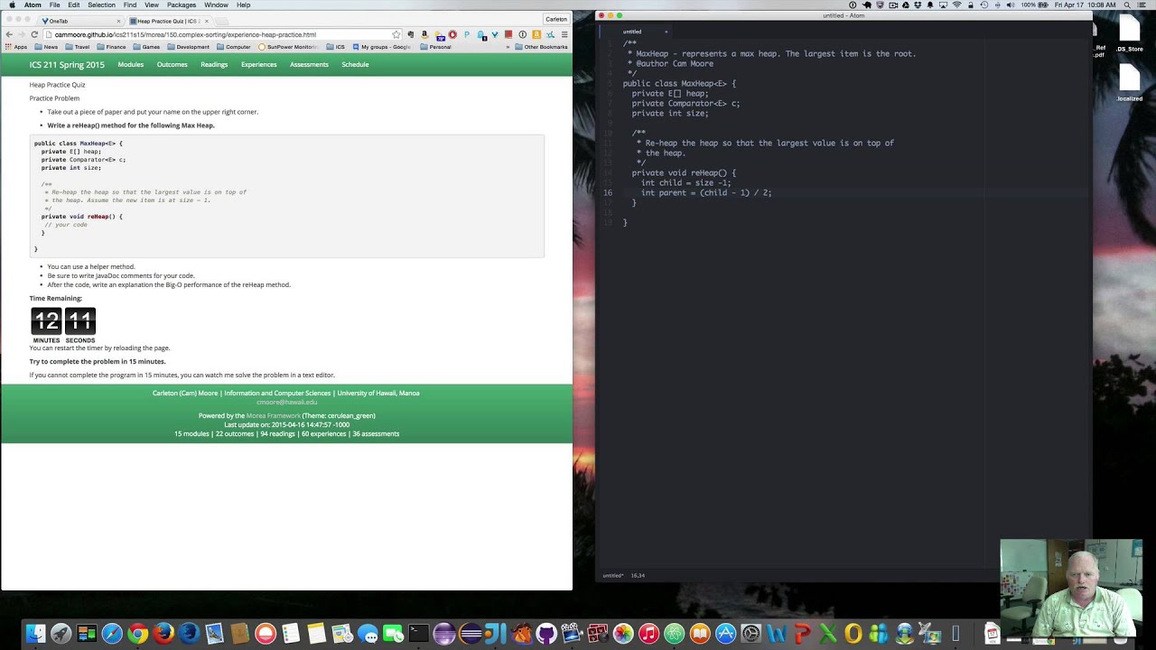Open Finder from the Dock
Image resolution: width=1156 pixels, height=650 pixels.
point(35,634)
